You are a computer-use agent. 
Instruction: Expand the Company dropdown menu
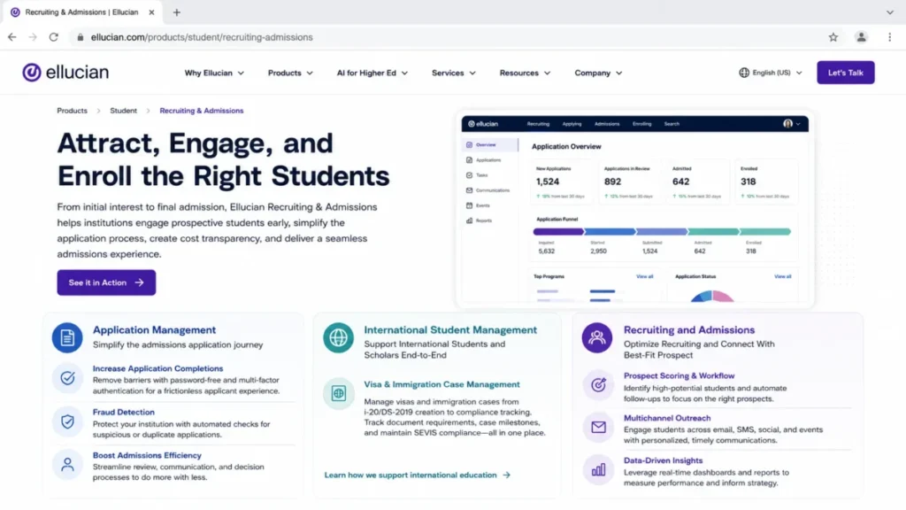click(x=598, y=73)
